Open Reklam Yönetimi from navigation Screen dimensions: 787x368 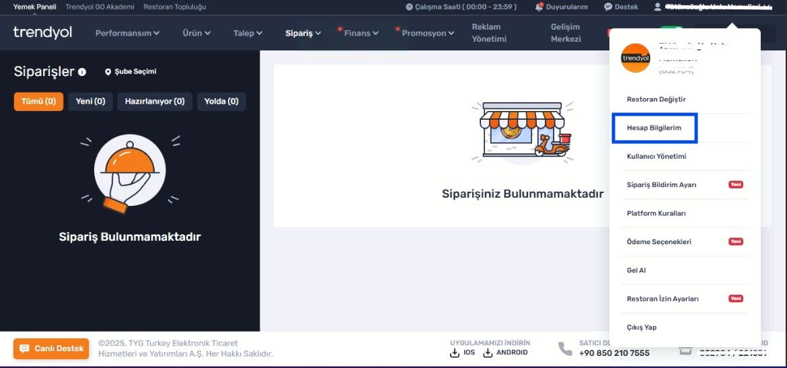489,33
